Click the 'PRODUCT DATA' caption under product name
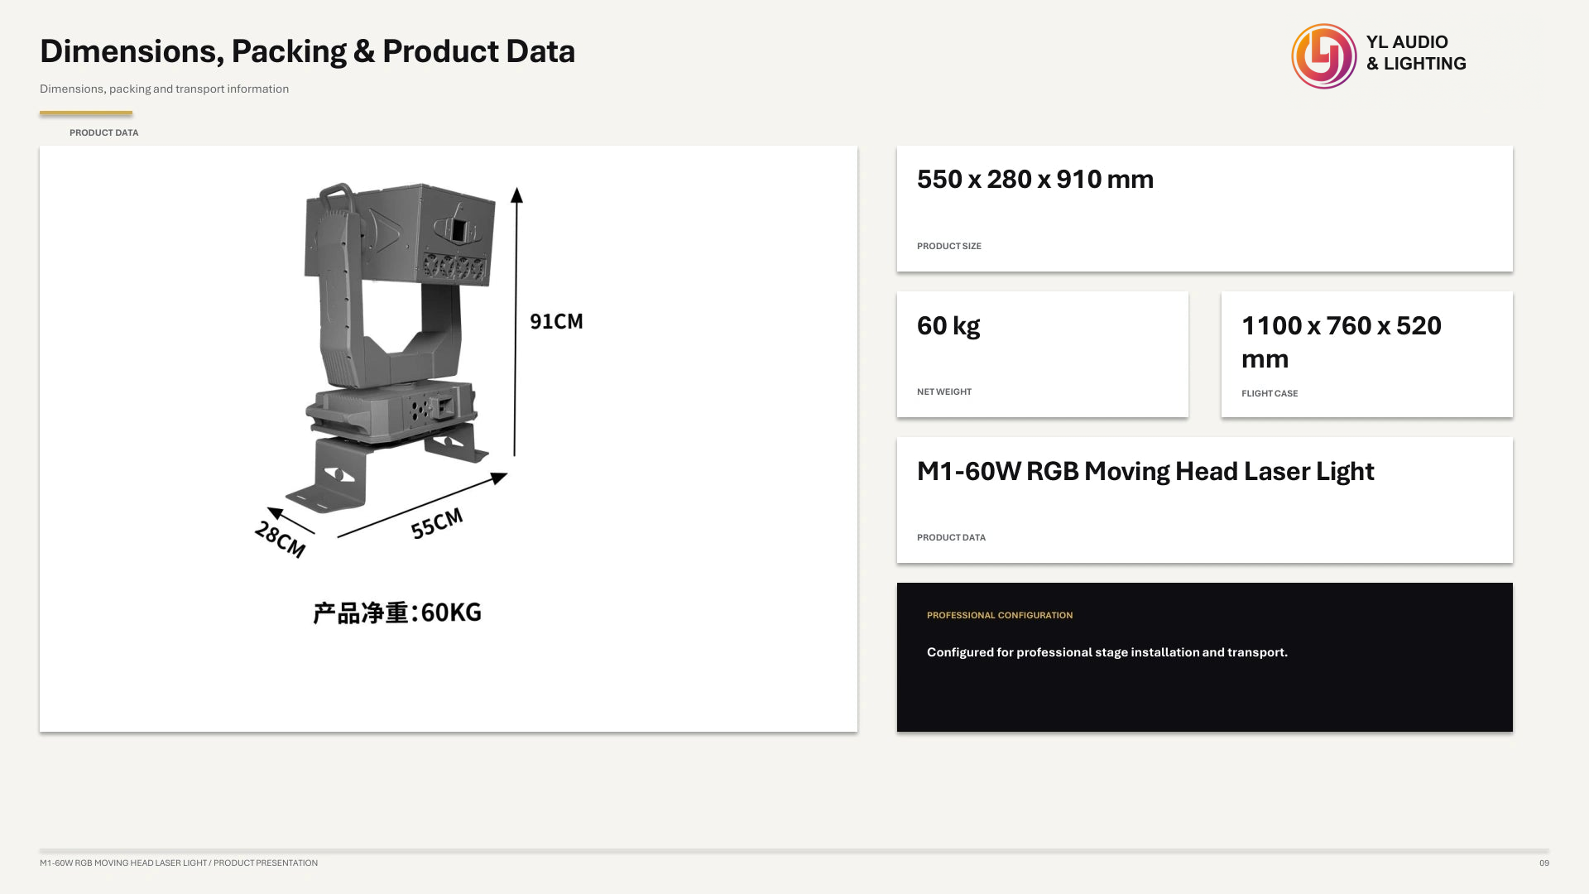Image resolution: width=1589 pixels, height=894 pixels. [x=951, y=537]
